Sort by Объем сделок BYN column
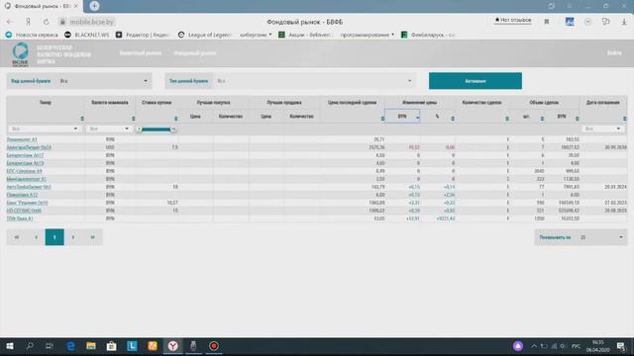The image size is (634, 356). pos(577,119)
